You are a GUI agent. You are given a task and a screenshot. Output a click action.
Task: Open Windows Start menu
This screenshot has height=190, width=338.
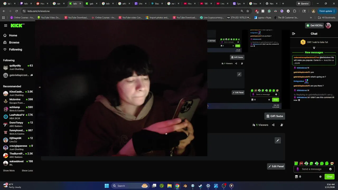[x=107, y=186]
